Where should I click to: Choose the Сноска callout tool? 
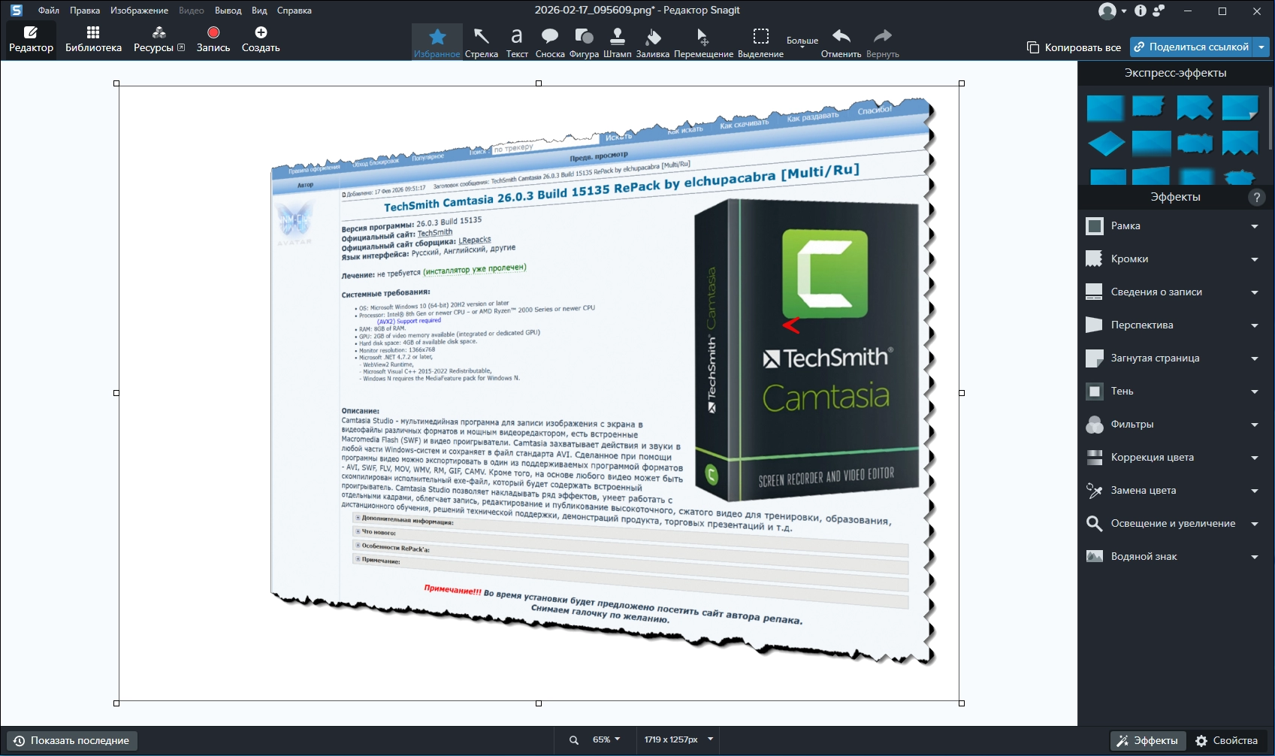pyautogui.click(x=550, y=42)
